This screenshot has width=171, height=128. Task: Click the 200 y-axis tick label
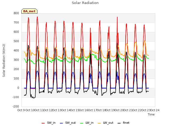coord(16,69)
